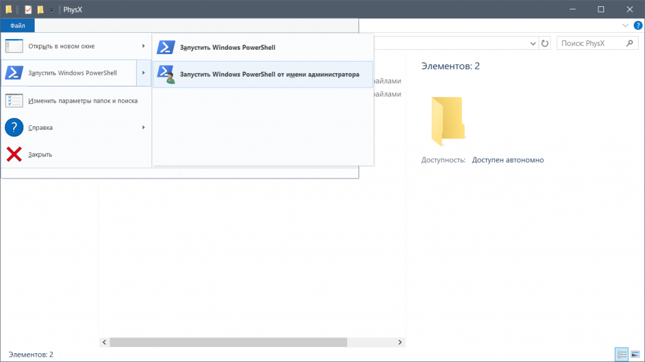Refresh the folder with the reload icon
This screenshot has height=362, width=645.
coord(545,43)
